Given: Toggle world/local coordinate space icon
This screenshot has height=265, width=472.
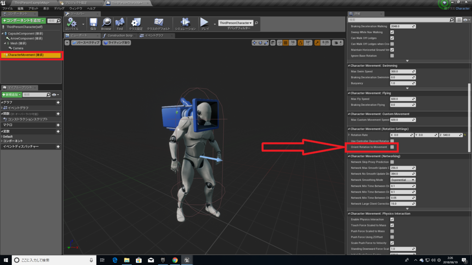Looking at the screenshot, I should (273, 43).
